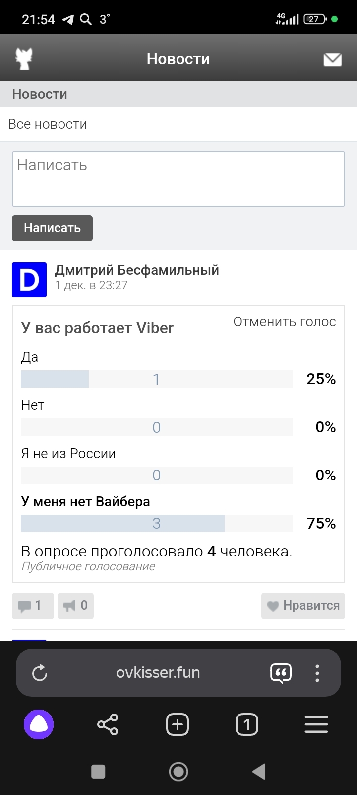Open browser three-dot options menu
Screen dimensions: 357x795
pos(317,673)
